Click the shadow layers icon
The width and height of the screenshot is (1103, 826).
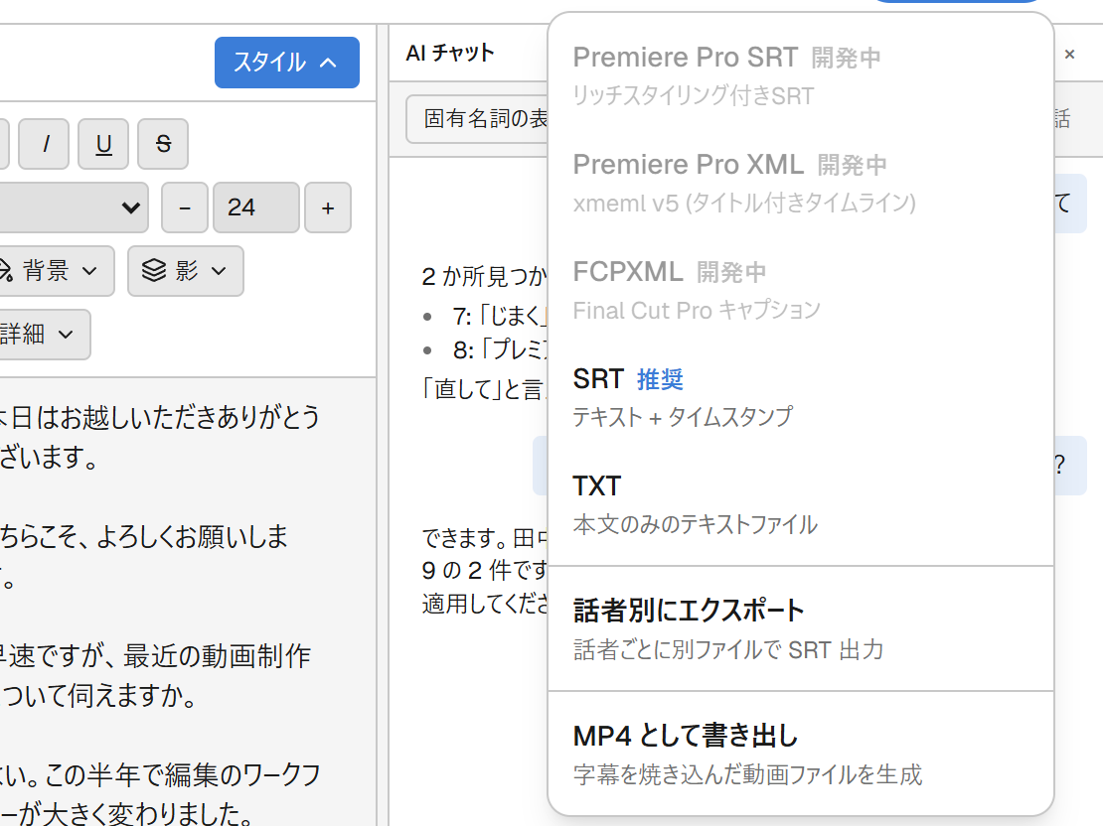pyautogui.click(x=154, y=271)
